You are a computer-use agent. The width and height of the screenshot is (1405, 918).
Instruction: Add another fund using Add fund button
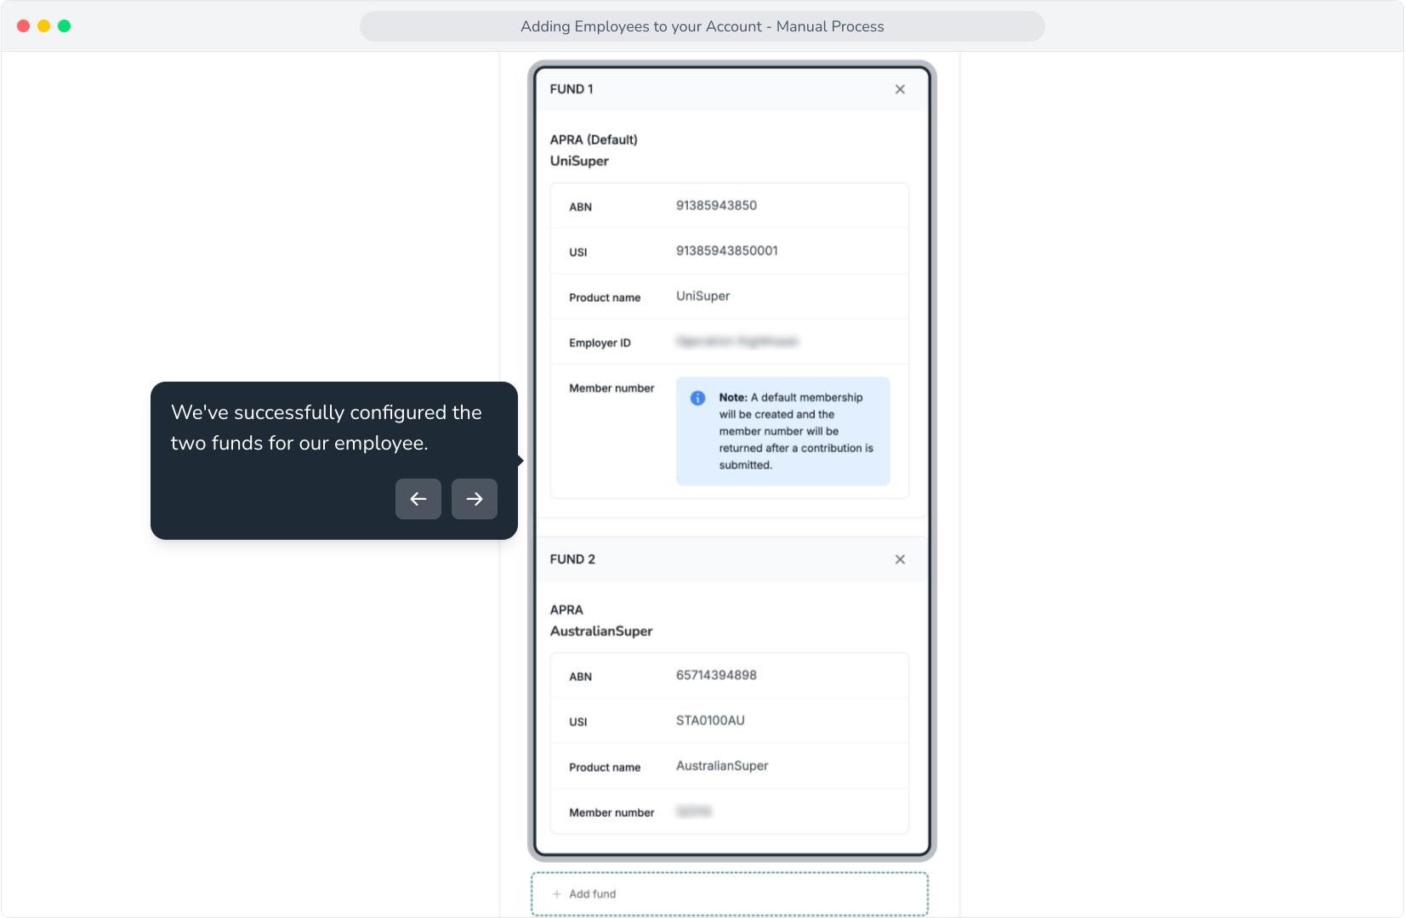click(730, 894)
